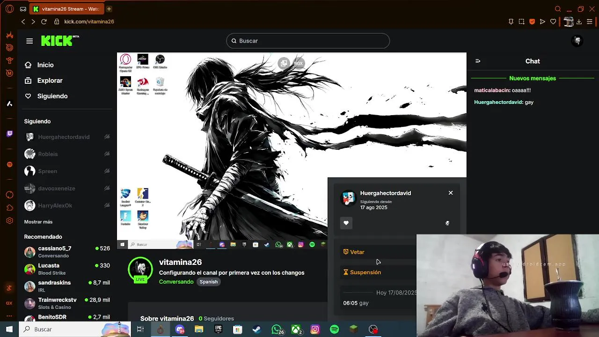
Task: Open WhatsApp from Windows taskbar
Action: click(x=277, y=330)
